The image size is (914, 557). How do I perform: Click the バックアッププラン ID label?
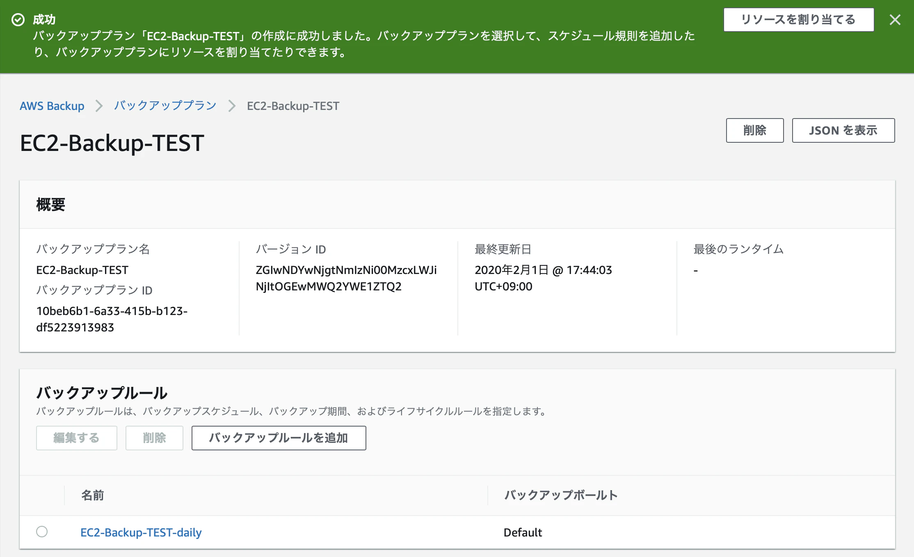point(94,290)
